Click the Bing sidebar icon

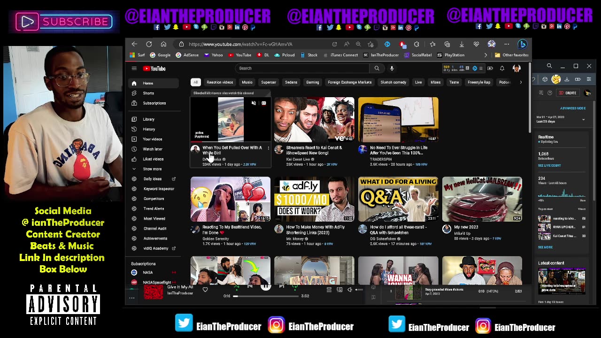point(523,44)
